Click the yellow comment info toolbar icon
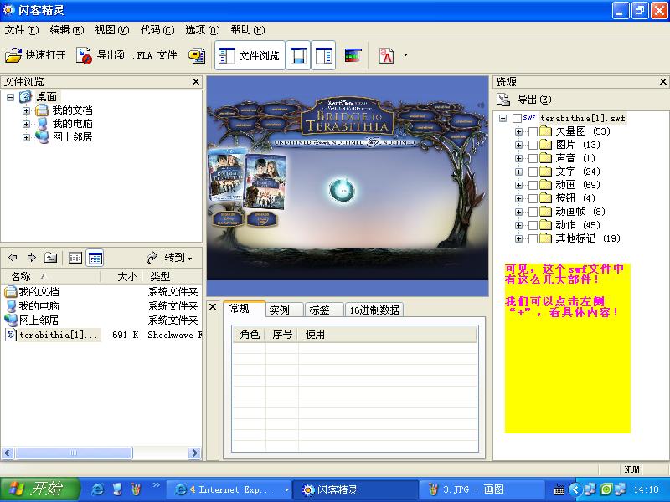This screenshot has height=502, width=670. click(x=197, y=55)
